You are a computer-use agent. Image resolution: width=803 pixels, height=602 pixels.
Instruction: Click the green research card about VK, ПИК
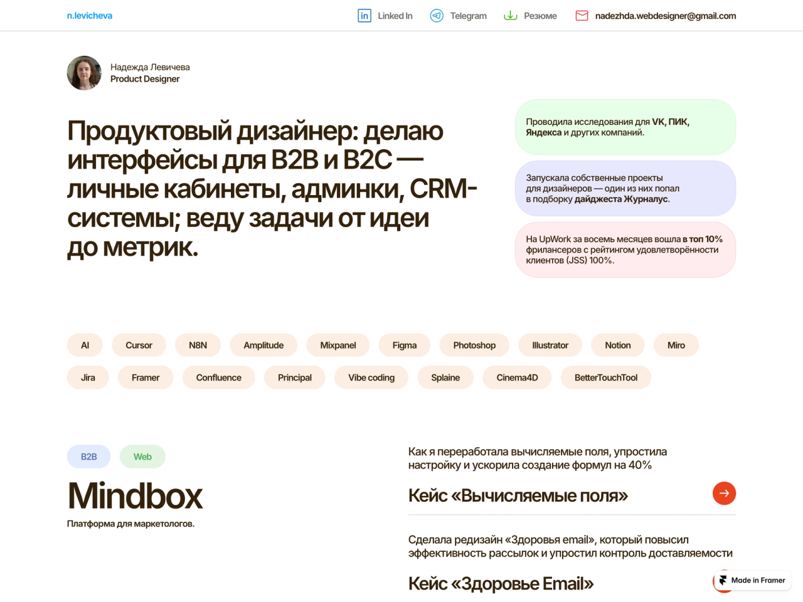[x=625, y=127]
